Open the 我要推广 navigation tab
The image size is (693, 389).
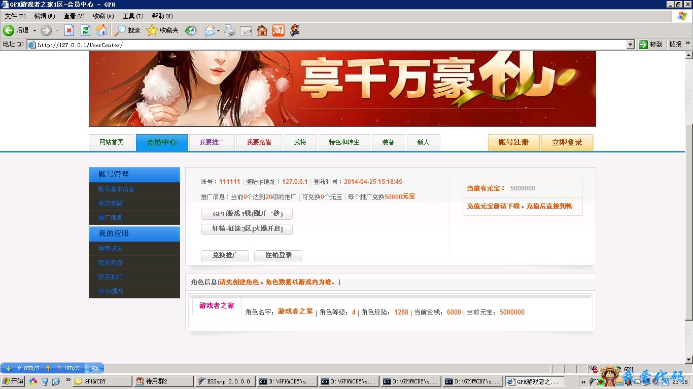click(x=212, y=142)
